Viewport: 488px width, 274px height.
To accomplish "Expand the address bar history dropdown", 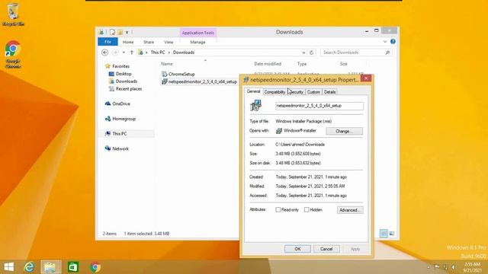I will [x=303, y=53].
